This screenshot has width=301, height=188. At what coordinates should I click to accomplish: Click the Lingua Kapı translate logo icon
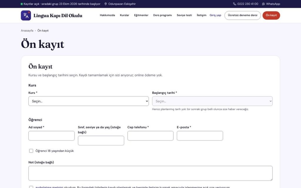coord(26,15)
